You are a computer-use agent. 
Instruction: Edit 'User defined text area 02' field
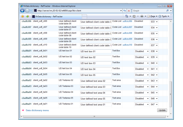coord(96,81)
